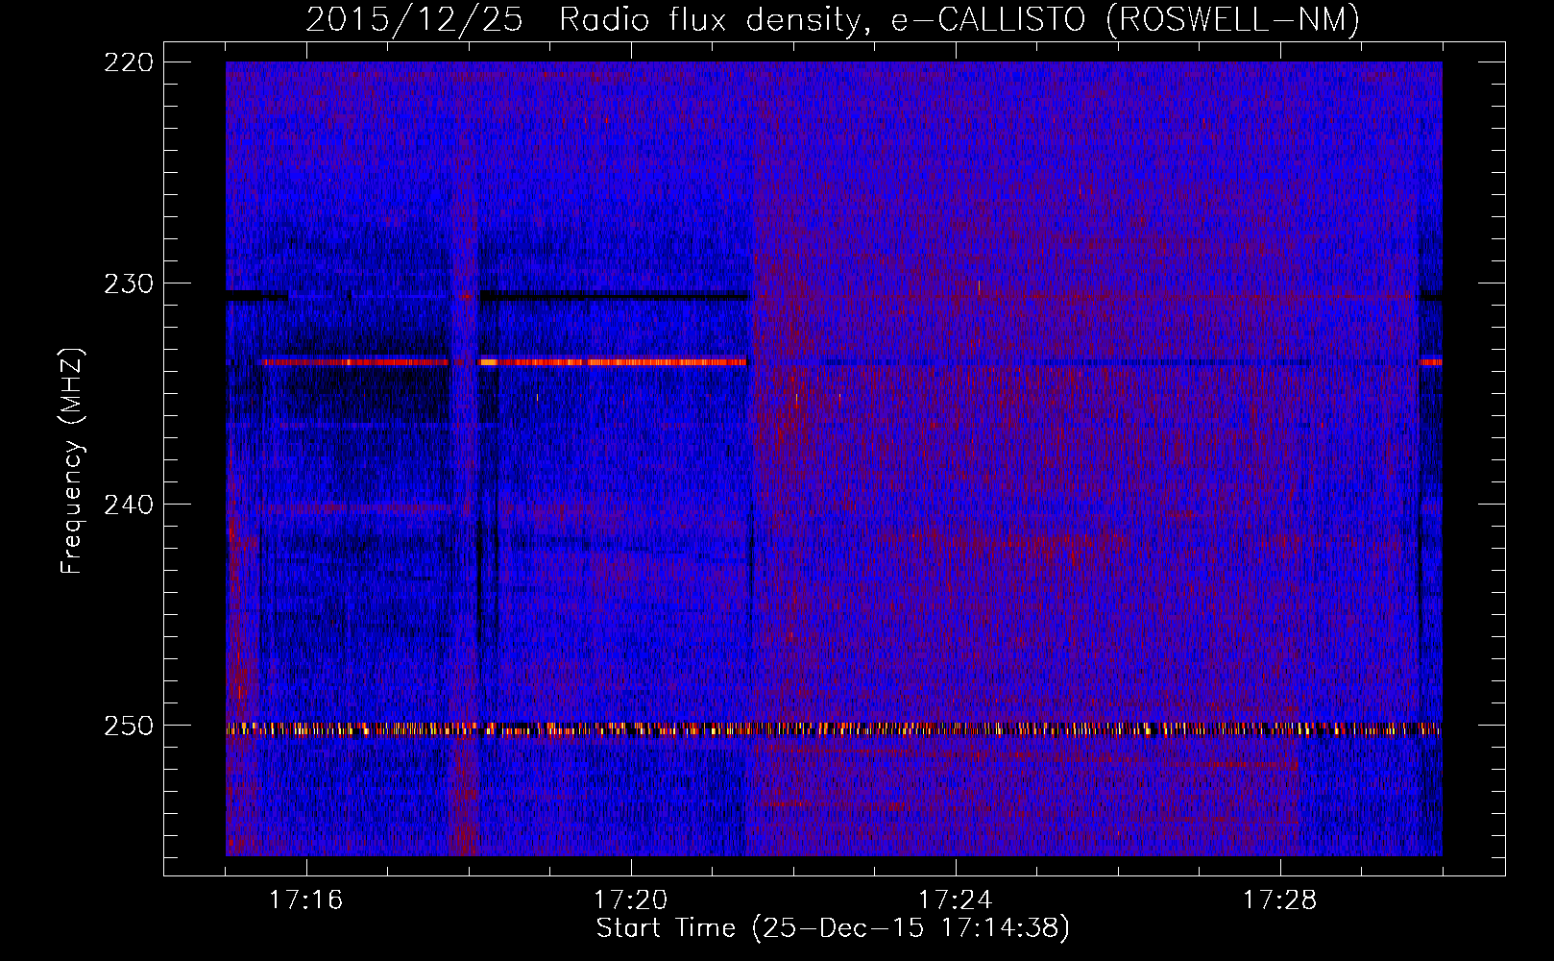Click the yellow speckled band at 250 MHz
The image size is (1554, 961).
click(x=834, y=729)
